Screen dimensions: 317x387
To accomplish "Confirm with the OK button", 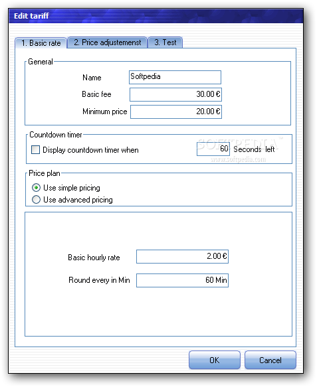I will click(215, 360).
